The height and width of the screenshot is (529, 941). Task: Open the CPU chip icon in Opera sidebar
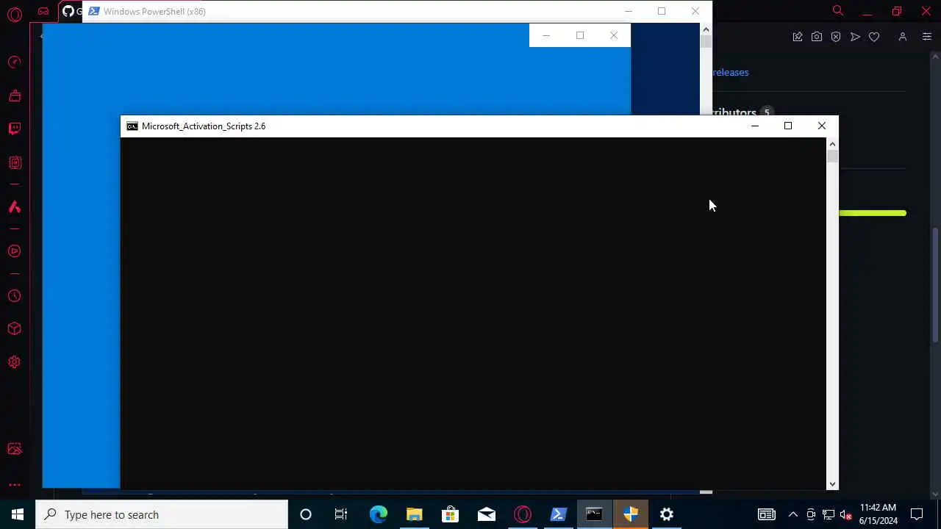pyautogui.click(x=15, y=162)
